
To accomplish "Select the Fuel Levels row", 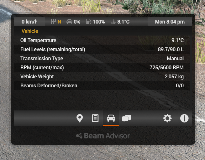I will [x=102, y=49].
